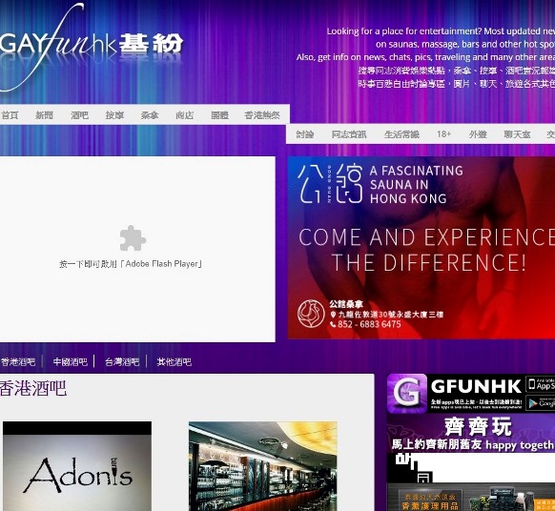This screenshot has width=555, height=511.
Task: Click the Adobe Flash Player puzzle-piece icon
Action: click(133, 238)
